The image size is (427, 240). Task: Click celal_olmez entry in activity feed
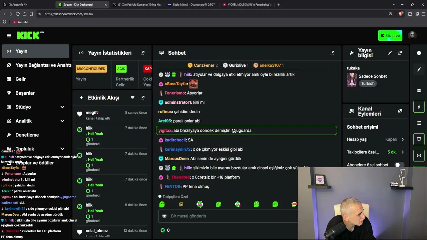click(x=112, y=233)
